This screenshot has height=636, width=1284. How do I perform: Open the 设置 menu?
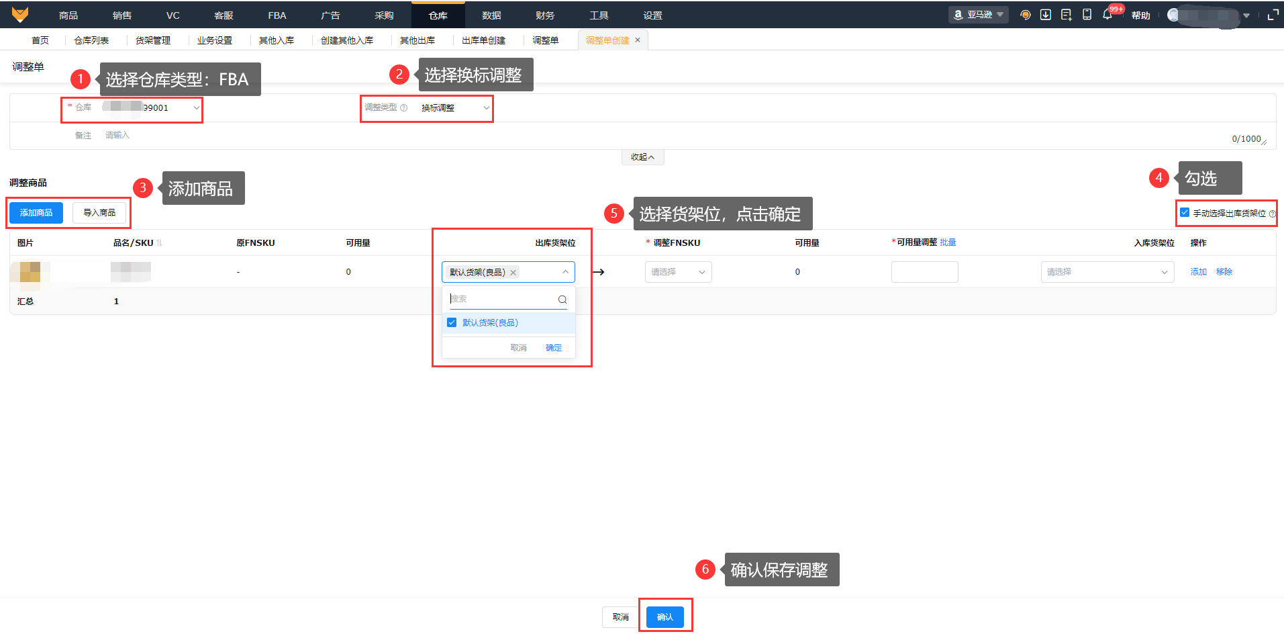click(x=652, y=15)
